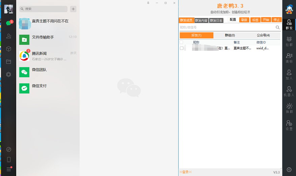Click the 微信支付 green avatar icon

pyautogui.click(x=24, y=89)
